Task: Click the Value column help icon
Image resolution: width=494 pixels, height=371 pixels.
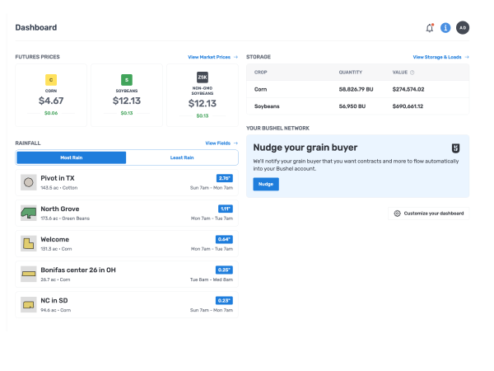Action: [412, 73]
